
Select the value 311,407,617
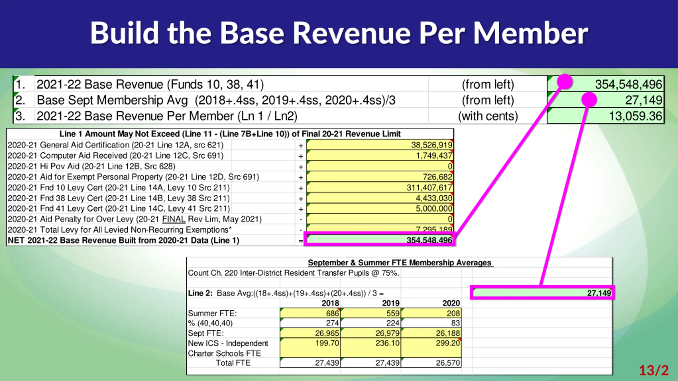point(430,187)
